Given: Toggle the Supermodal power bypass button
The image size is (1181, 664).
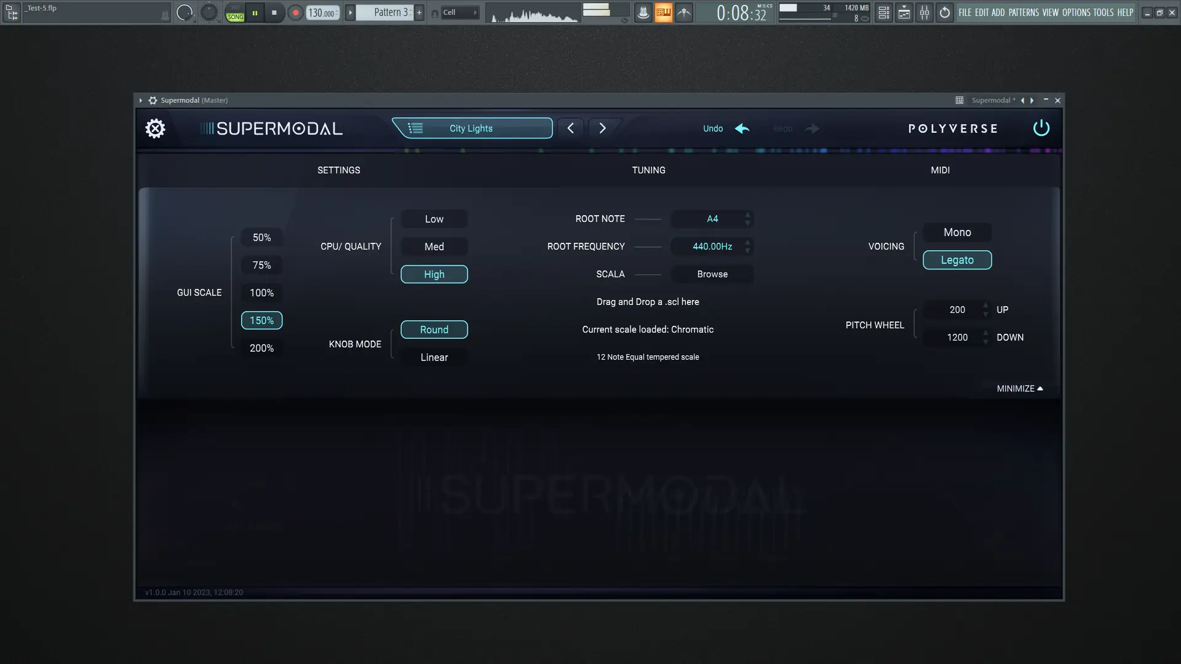Looking at the screenshot, I should (x=1041, y=128).
